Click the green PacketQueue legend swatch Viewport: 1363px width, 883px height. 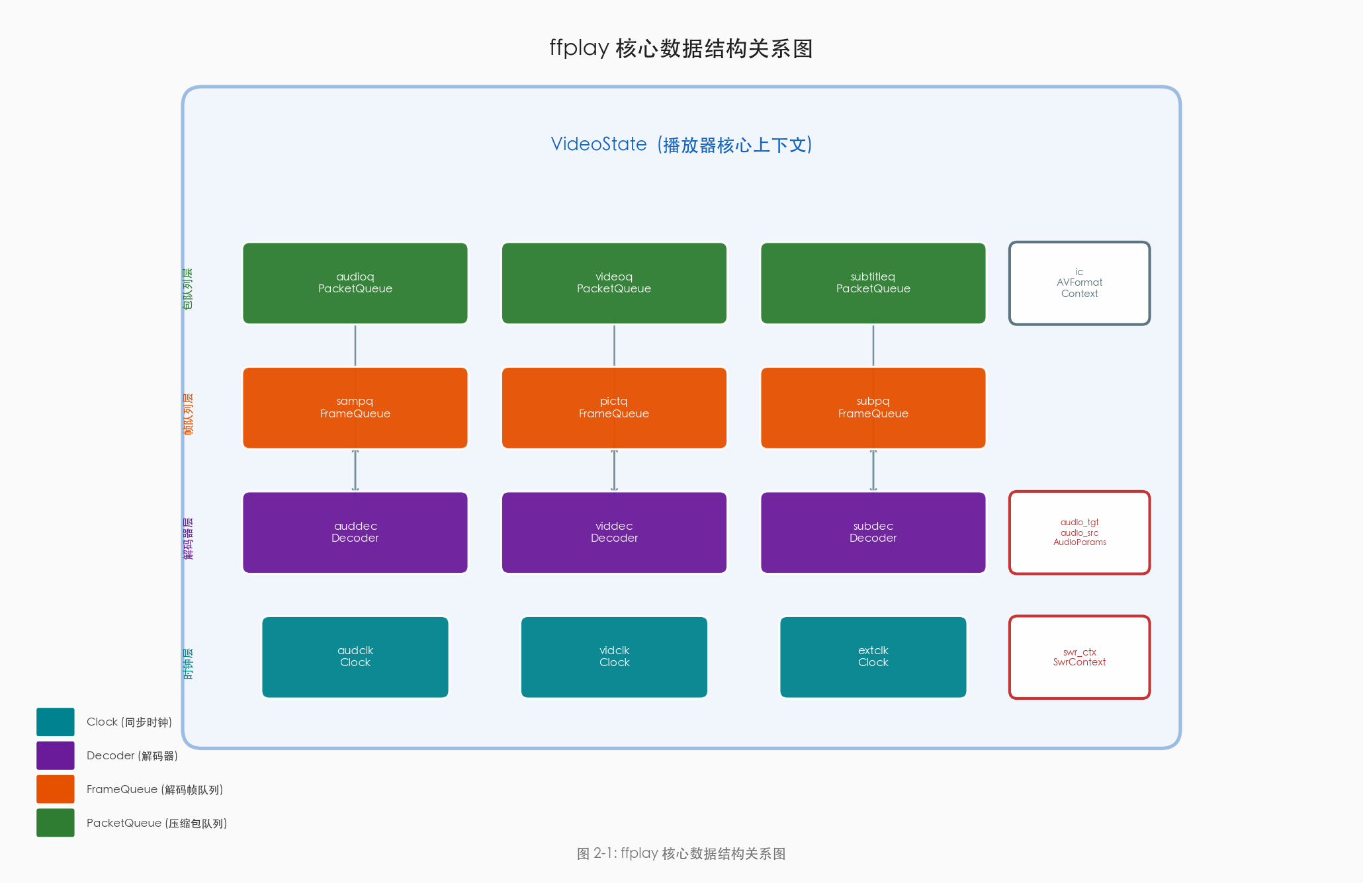pyautogui.click(x=56, y=823)
